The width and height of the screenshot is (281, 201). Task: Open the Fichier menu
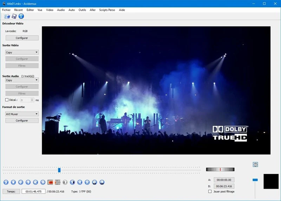click(x=6, y=10)
